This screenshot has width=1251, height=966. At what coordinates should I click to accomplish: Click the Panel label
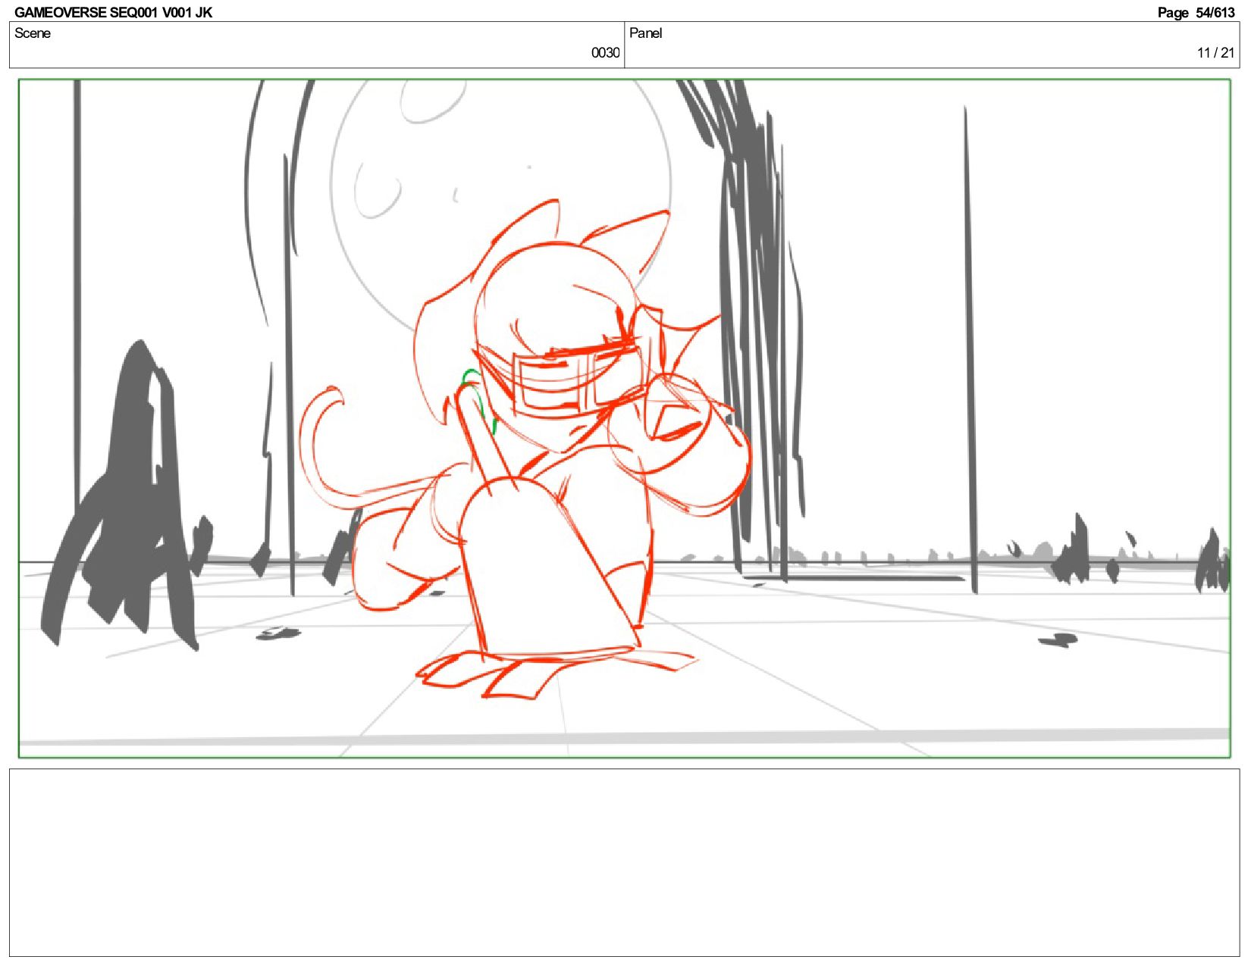(646, 33)
